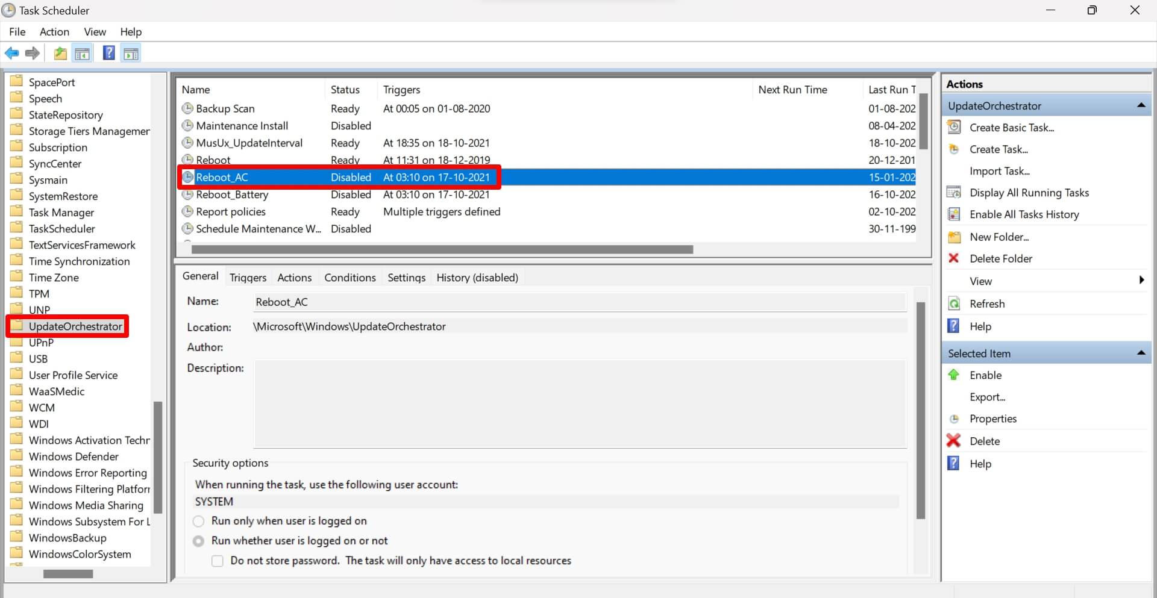Click the Task Scheduler title bar clock icon

pos(9,10)
